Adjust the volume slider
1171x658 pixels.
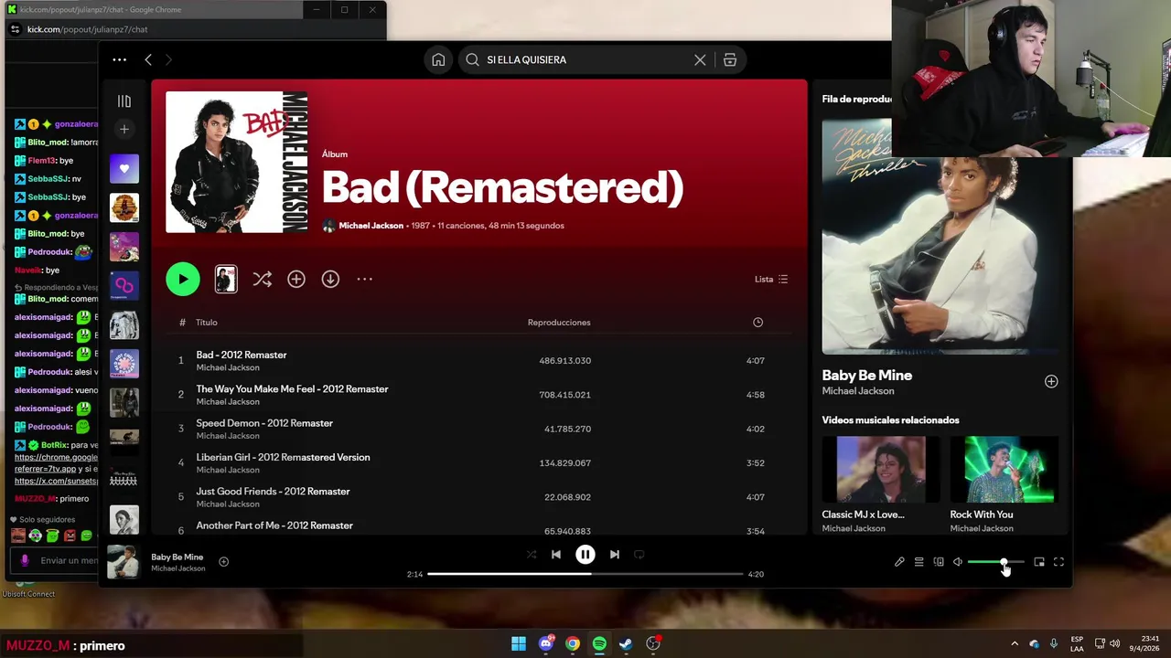pyautogui.click(x=995, y=562)
